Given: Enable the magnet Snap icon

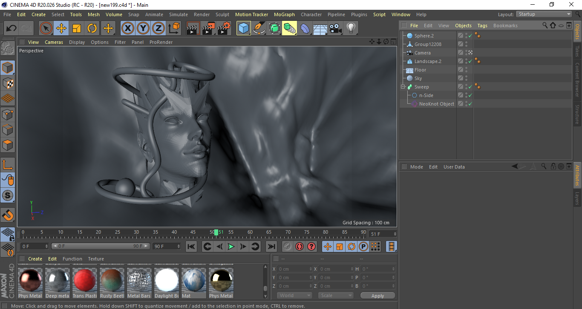Looking at the screenshot, I should click(8, 215).
